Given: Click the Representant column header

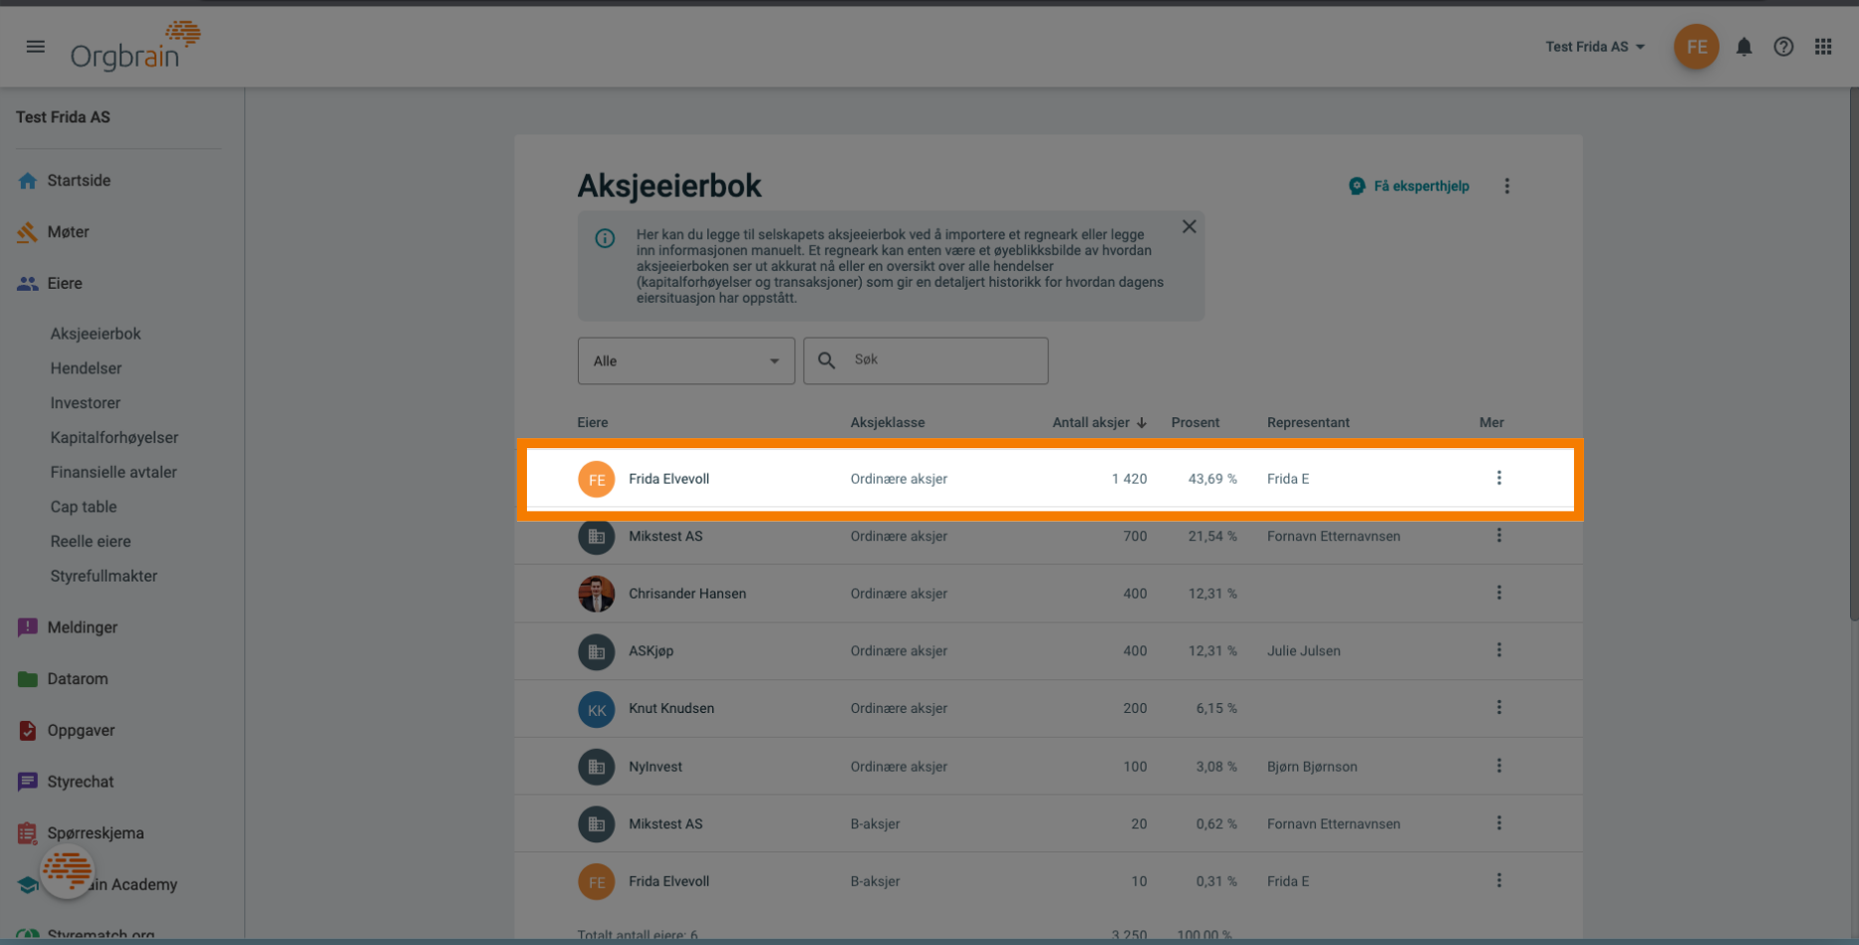Looking at the screenshot, I should [1308, 423].
